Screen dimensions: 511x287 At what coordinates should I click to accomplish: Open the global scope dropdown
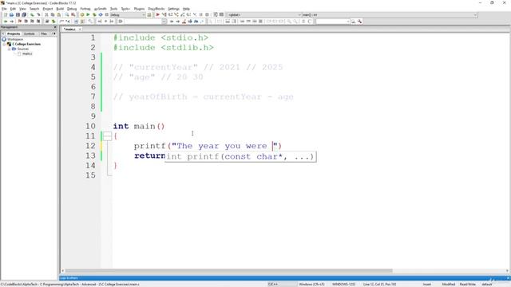(x=264, y=15)
